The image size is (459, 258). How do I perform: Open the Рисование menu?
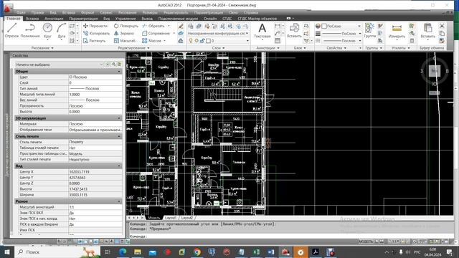tap(128, 13)
